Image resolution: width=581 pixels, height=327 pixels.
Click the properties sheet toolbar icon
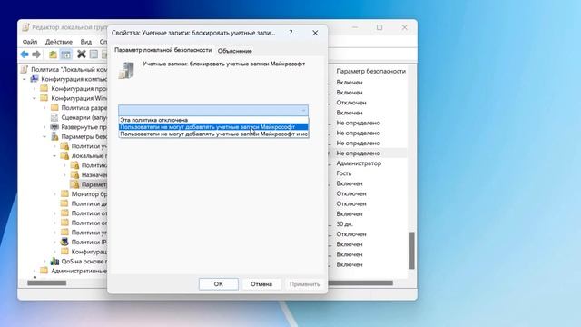coord(94,54)
